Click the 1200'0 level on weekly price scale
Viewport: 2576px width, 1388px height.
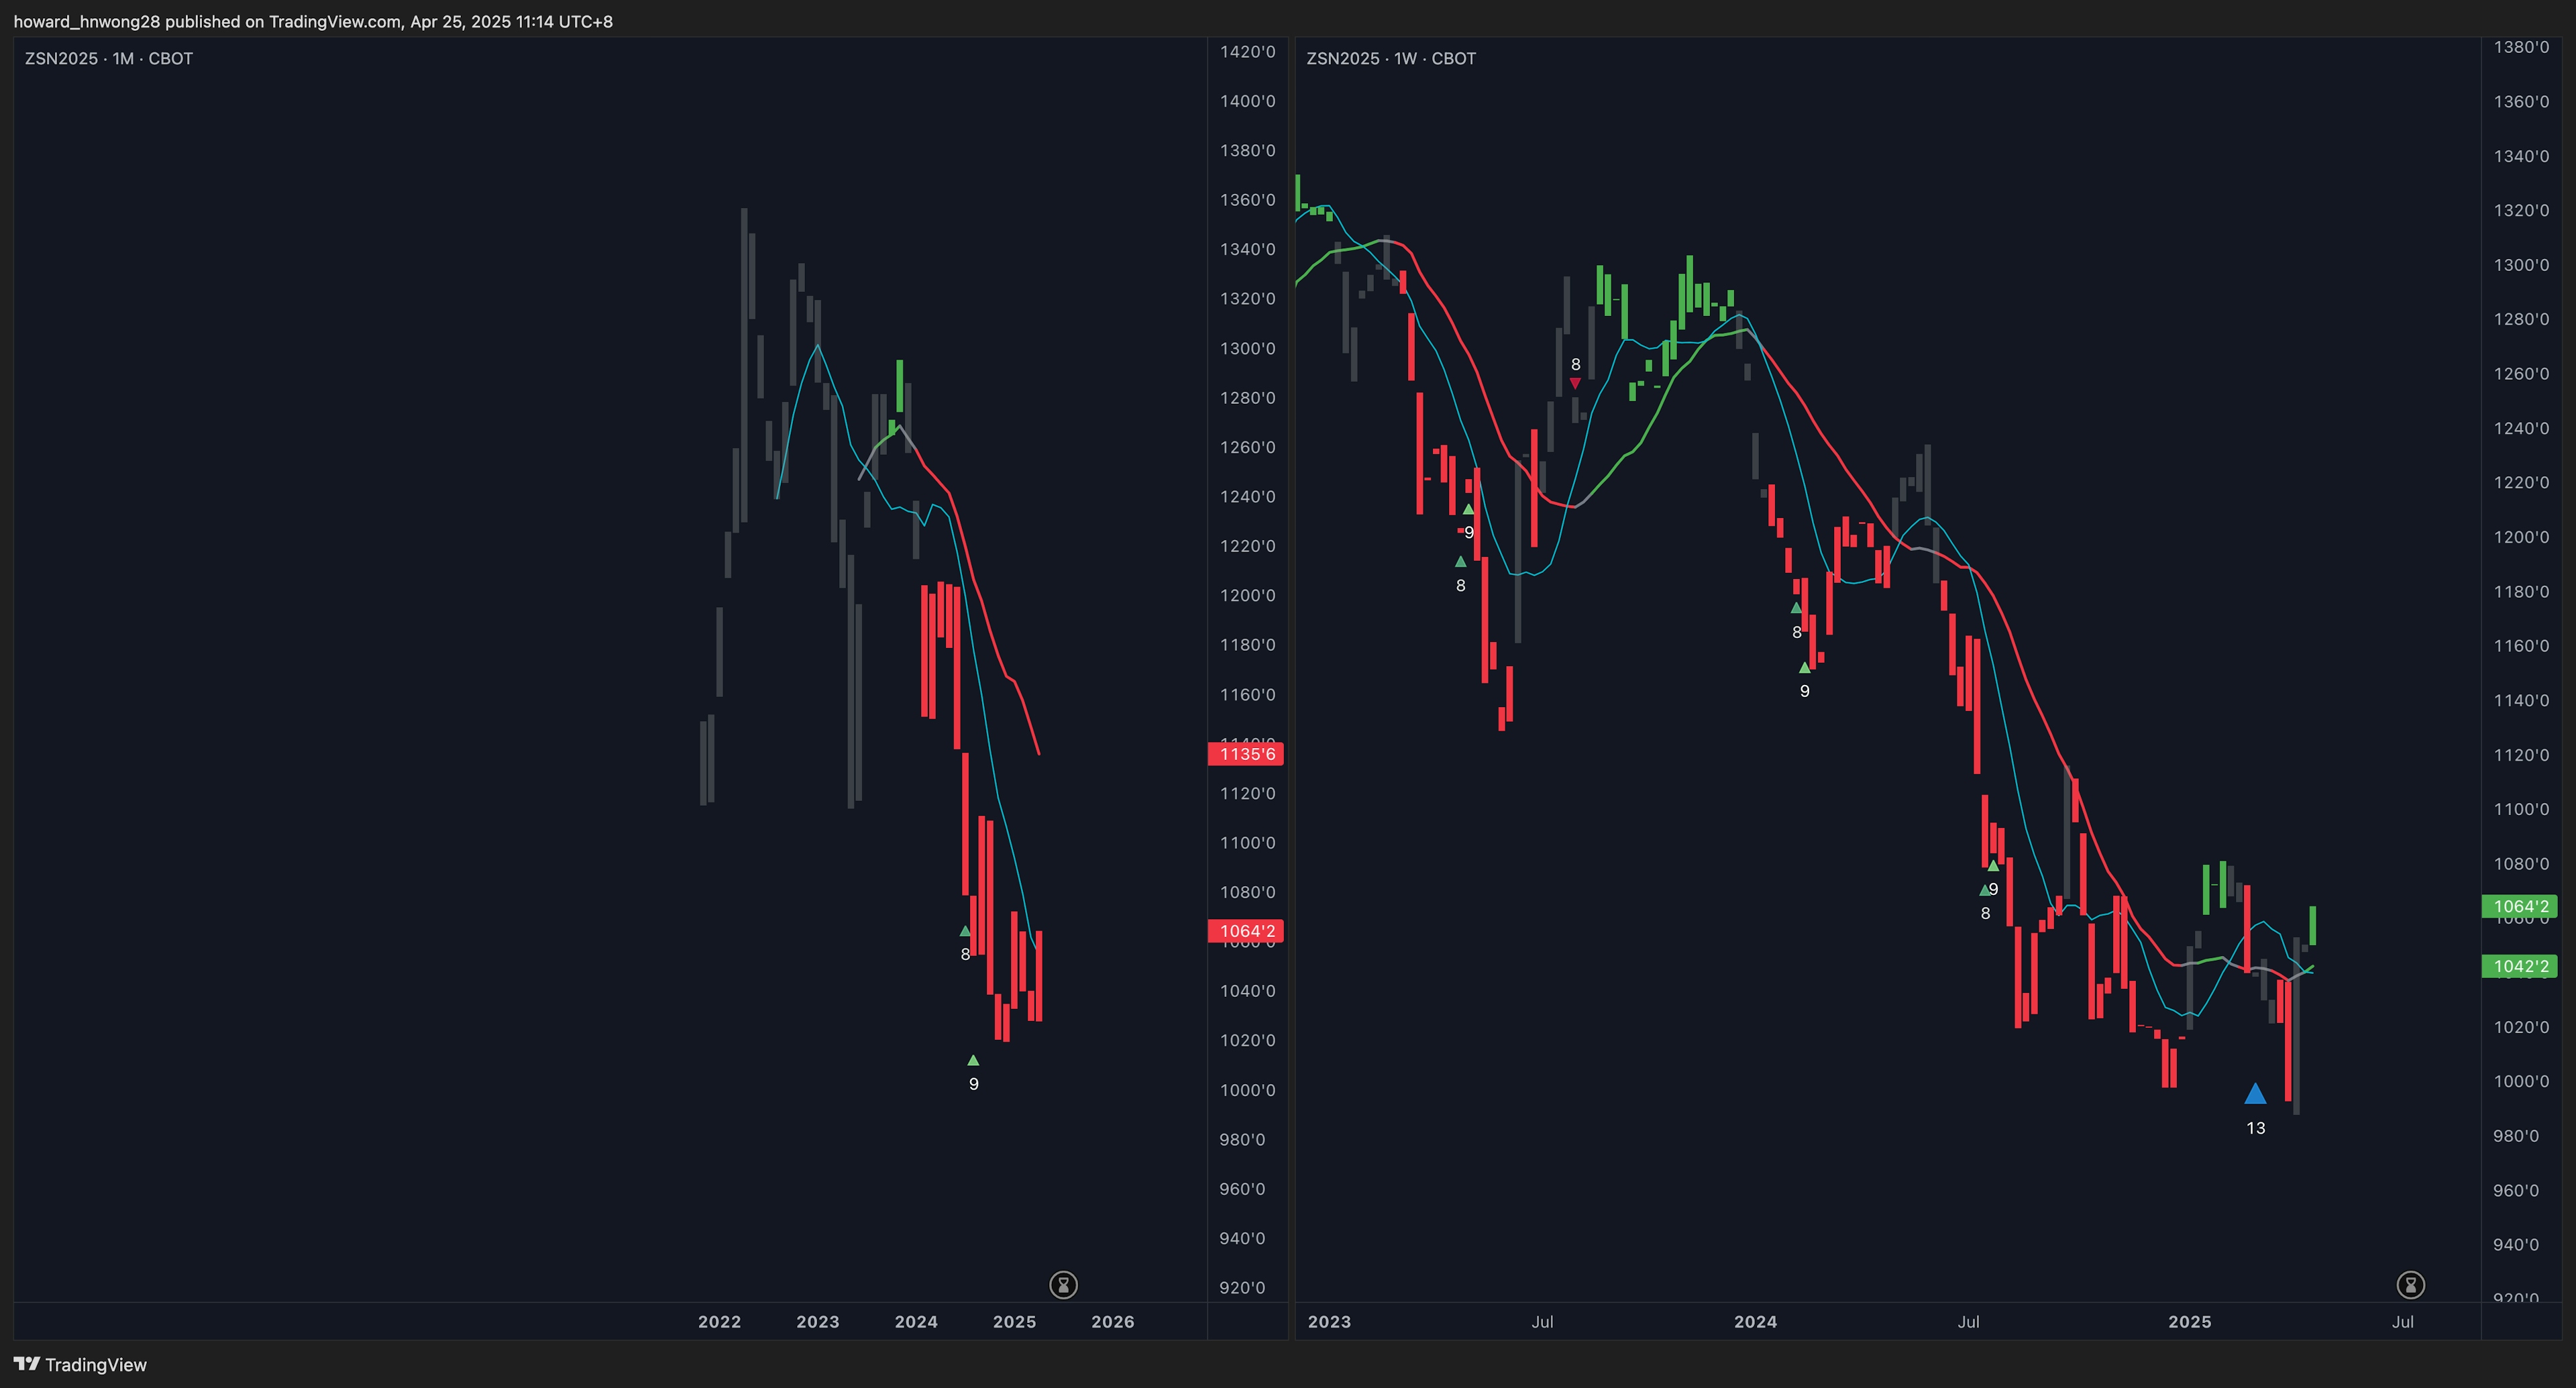click(x=2521, y=537)
